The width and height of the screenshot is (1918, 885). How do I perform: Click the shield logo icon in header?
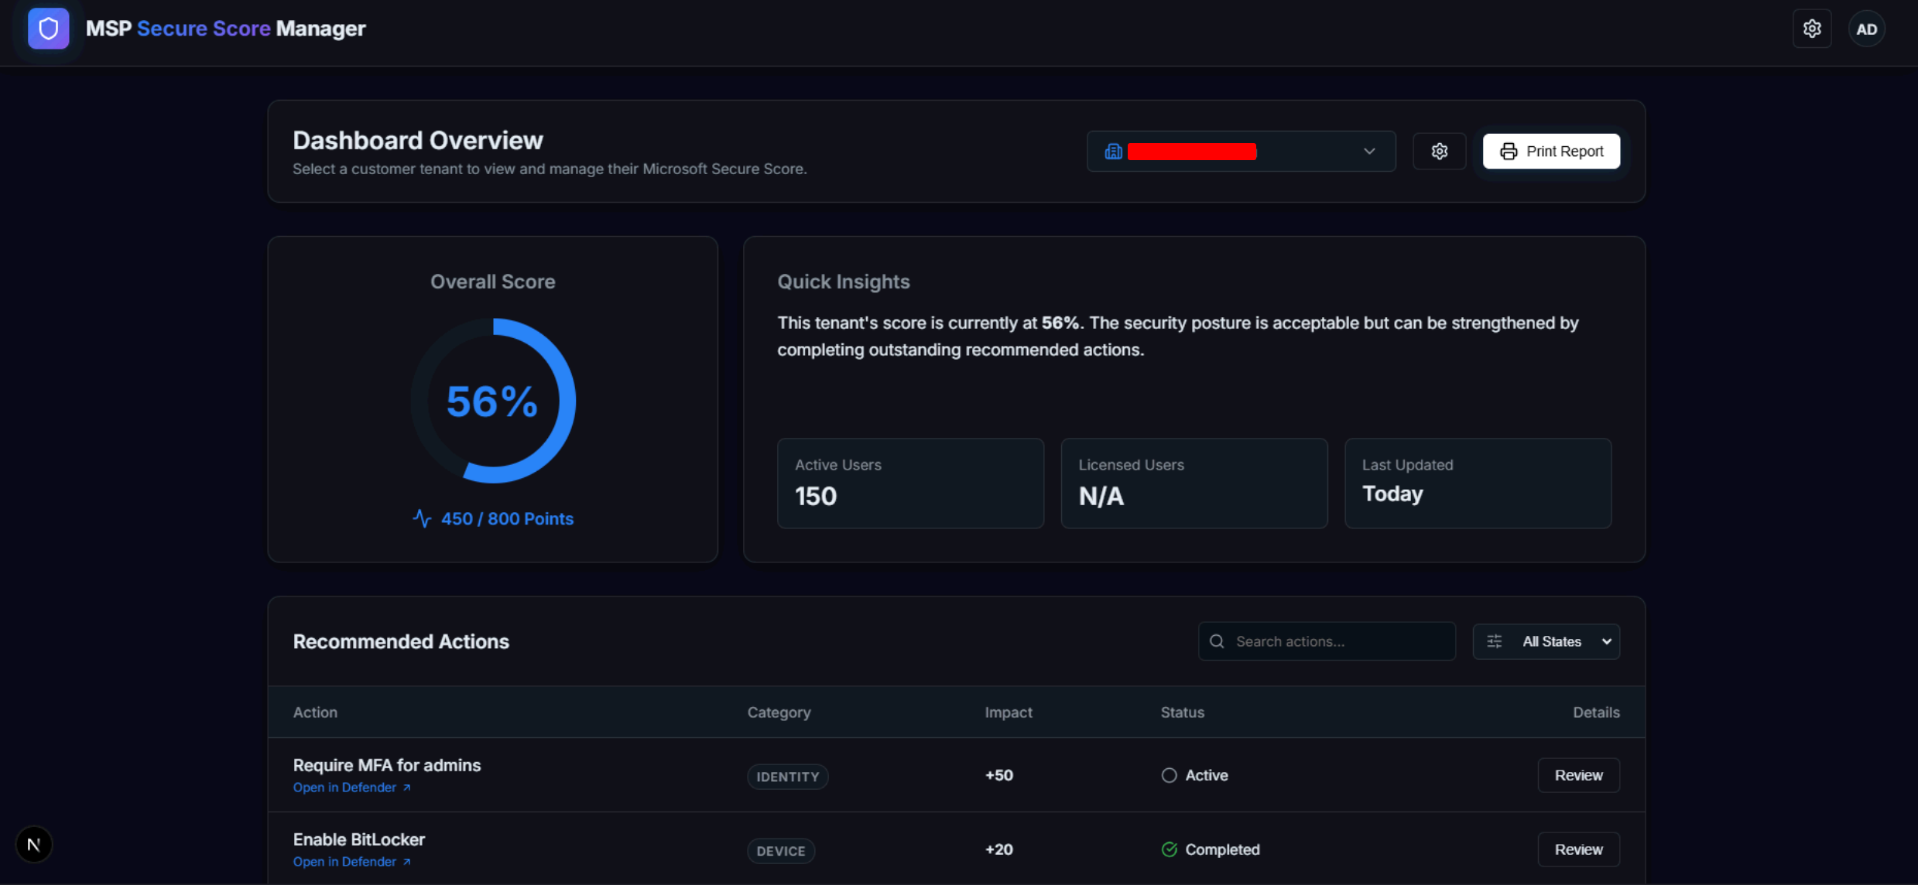[x=48, y=29]
